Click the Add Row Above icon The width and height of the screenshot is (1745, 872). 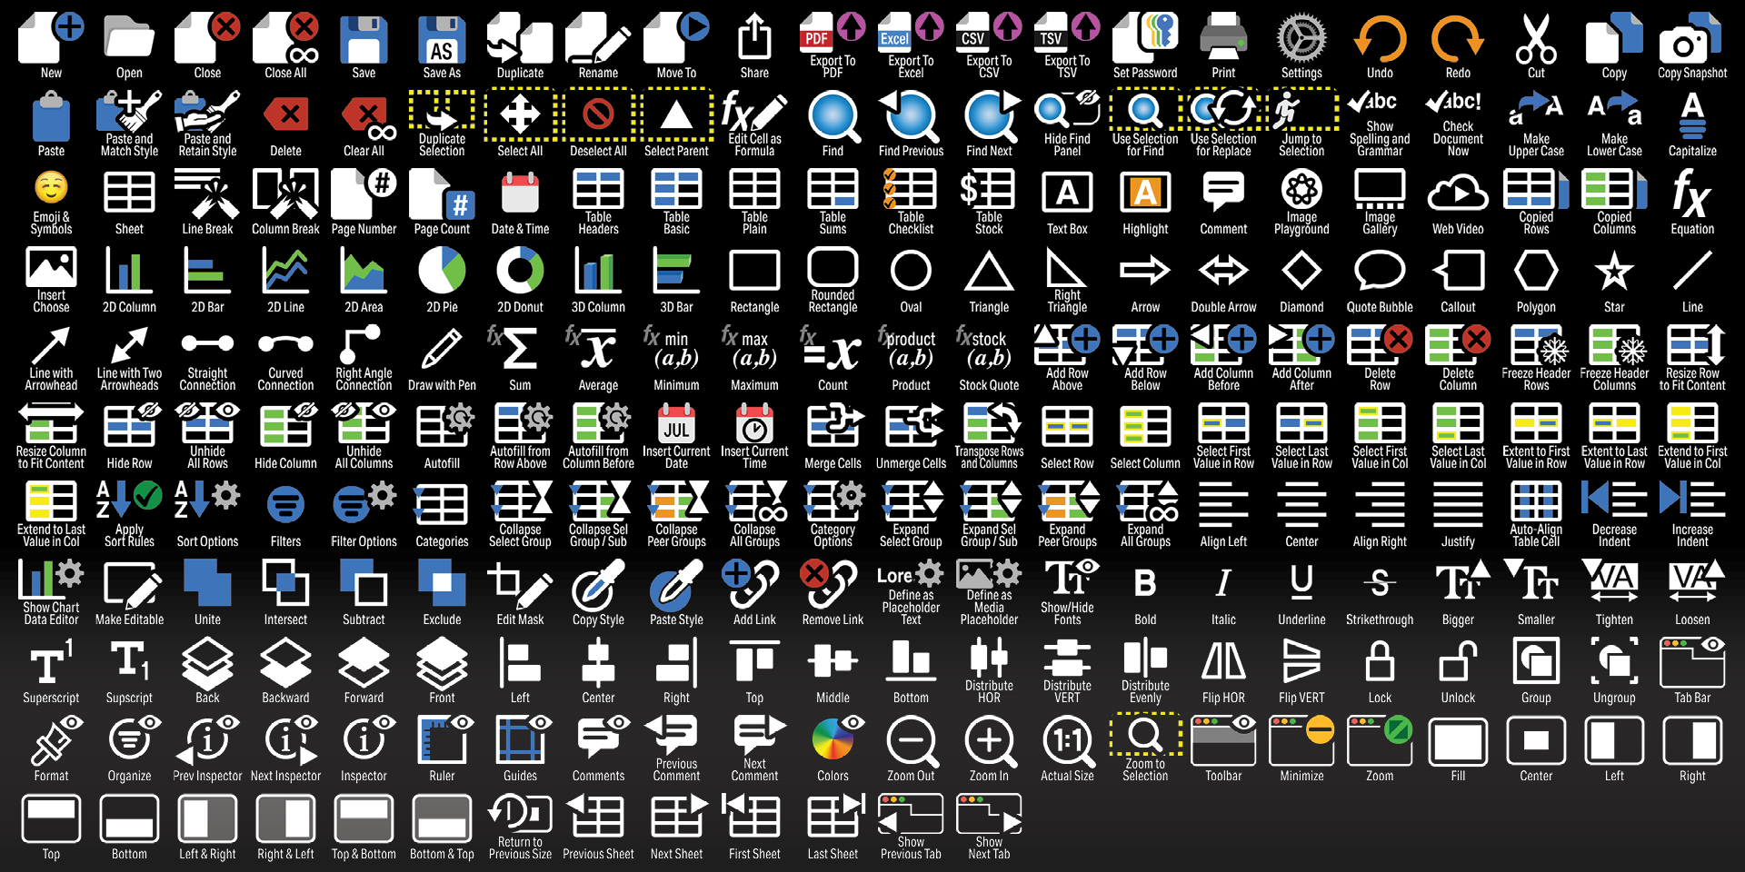coord(1067,345)
